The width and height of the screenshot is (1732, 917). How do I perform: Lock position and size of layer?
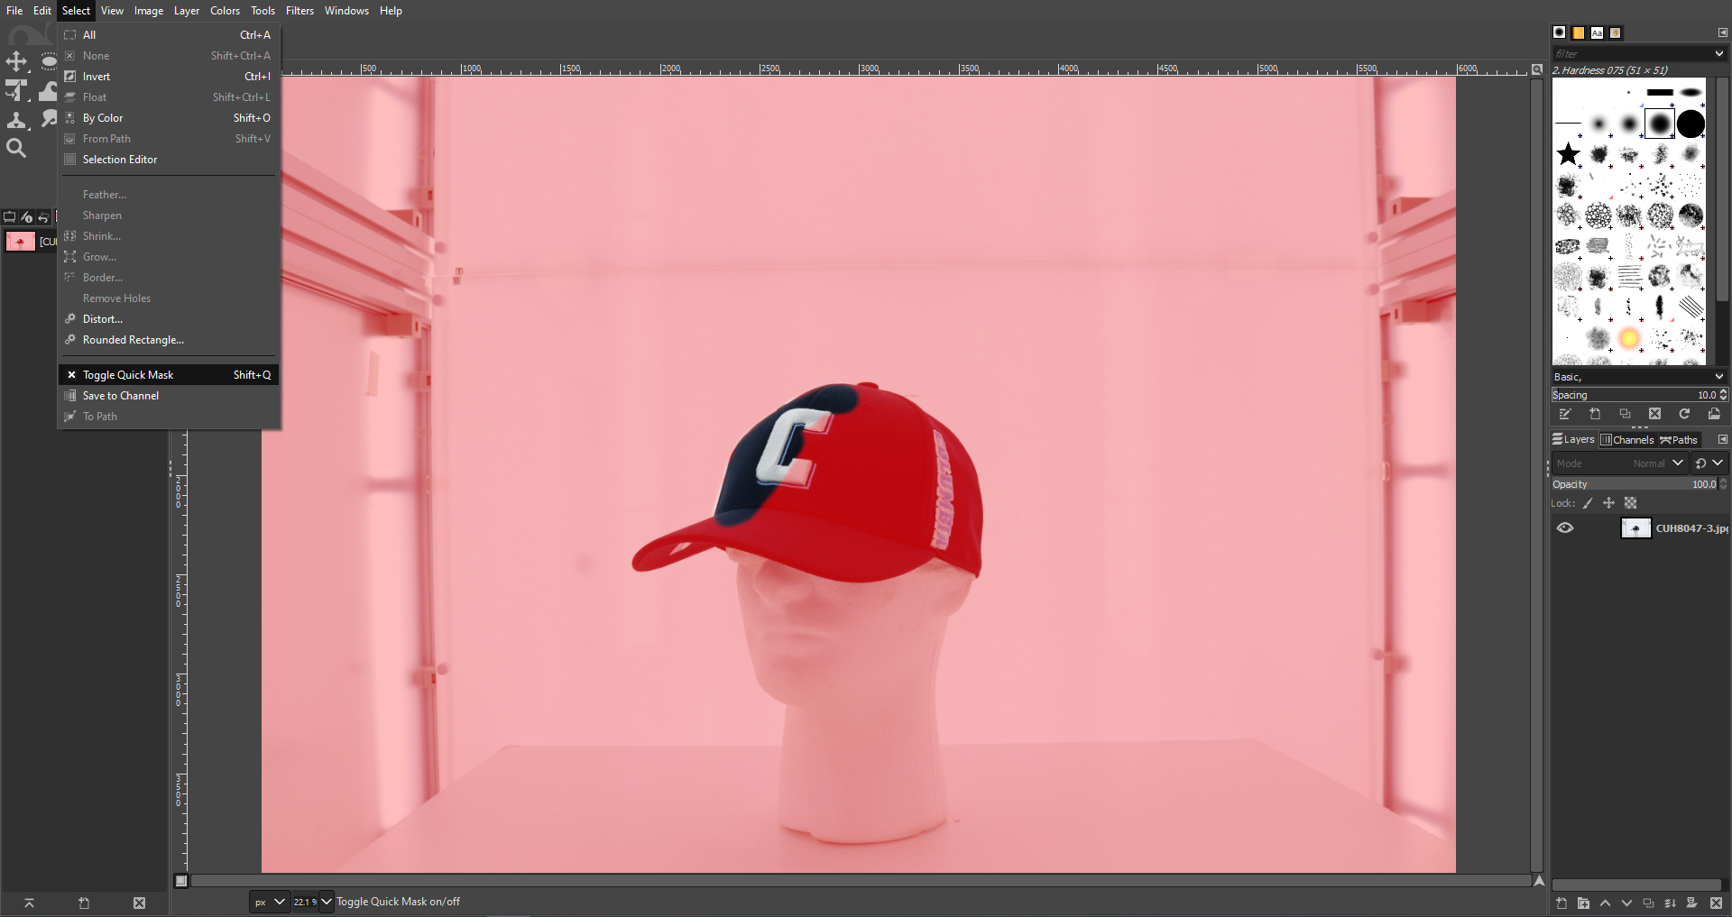click(1608, 503)
